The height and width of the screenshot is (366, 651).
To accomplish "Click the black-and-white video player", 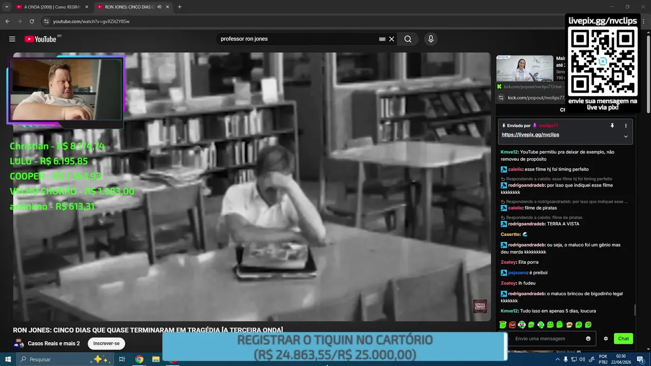I will 252,187.
